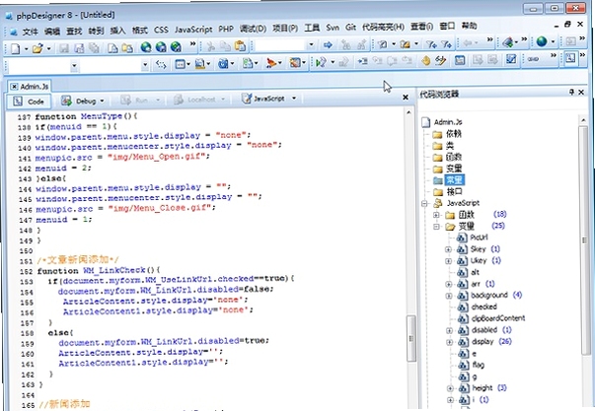Image resolution: width=595 pixels, height=411 pixels.
Task: Create a new blank document icon
Action: coord(15,48)
